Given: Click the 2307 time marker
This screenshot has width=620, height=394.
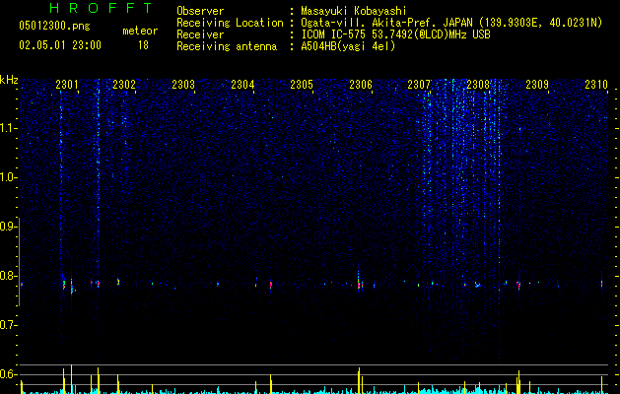Looking at the screenshot, I should pos(419,85).
